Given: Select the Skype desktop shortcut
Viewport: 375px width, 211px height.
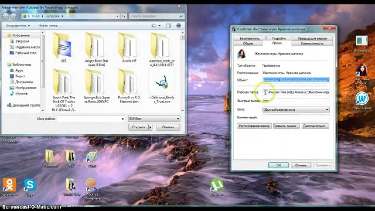Looking at the screenshot, I should (x=30, y=188).
